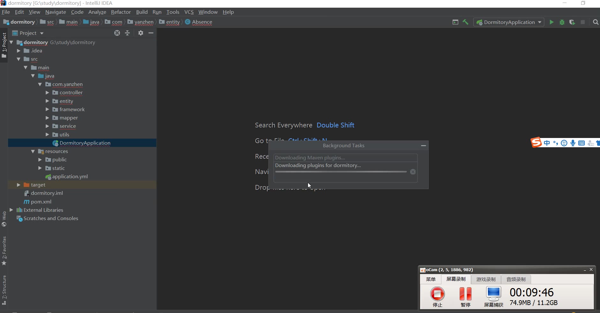This screenshot has height=313, width=600.
Task: Open Project panel settings gear
Action: 141,33
